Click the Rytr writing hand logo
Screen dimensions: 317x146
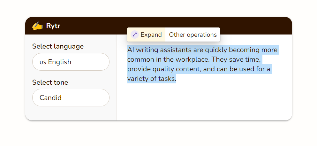37,26
